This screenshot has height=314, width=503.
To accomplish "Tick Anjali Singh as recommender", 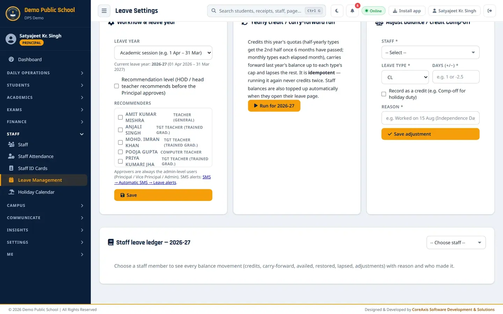I will 121,130.
